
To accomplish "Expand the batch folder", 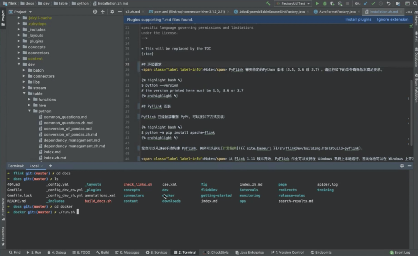I will click(24, 70).
